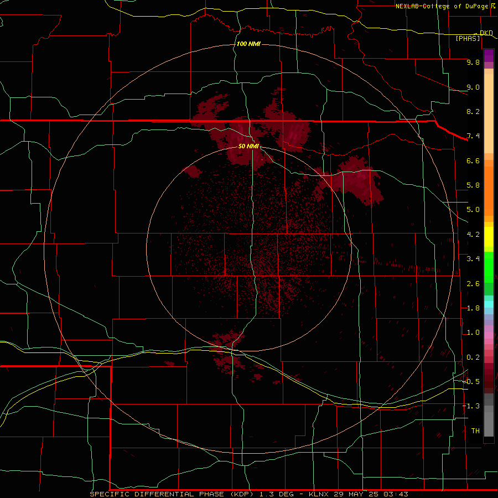Click the cyan segment of the color bar

489,304
